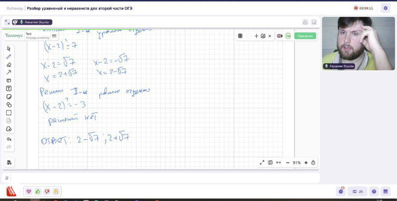Image resolution: width=397 pixels, height=201 pixels.
Task: Open webinar settings gear
Action: click(386, 8)
